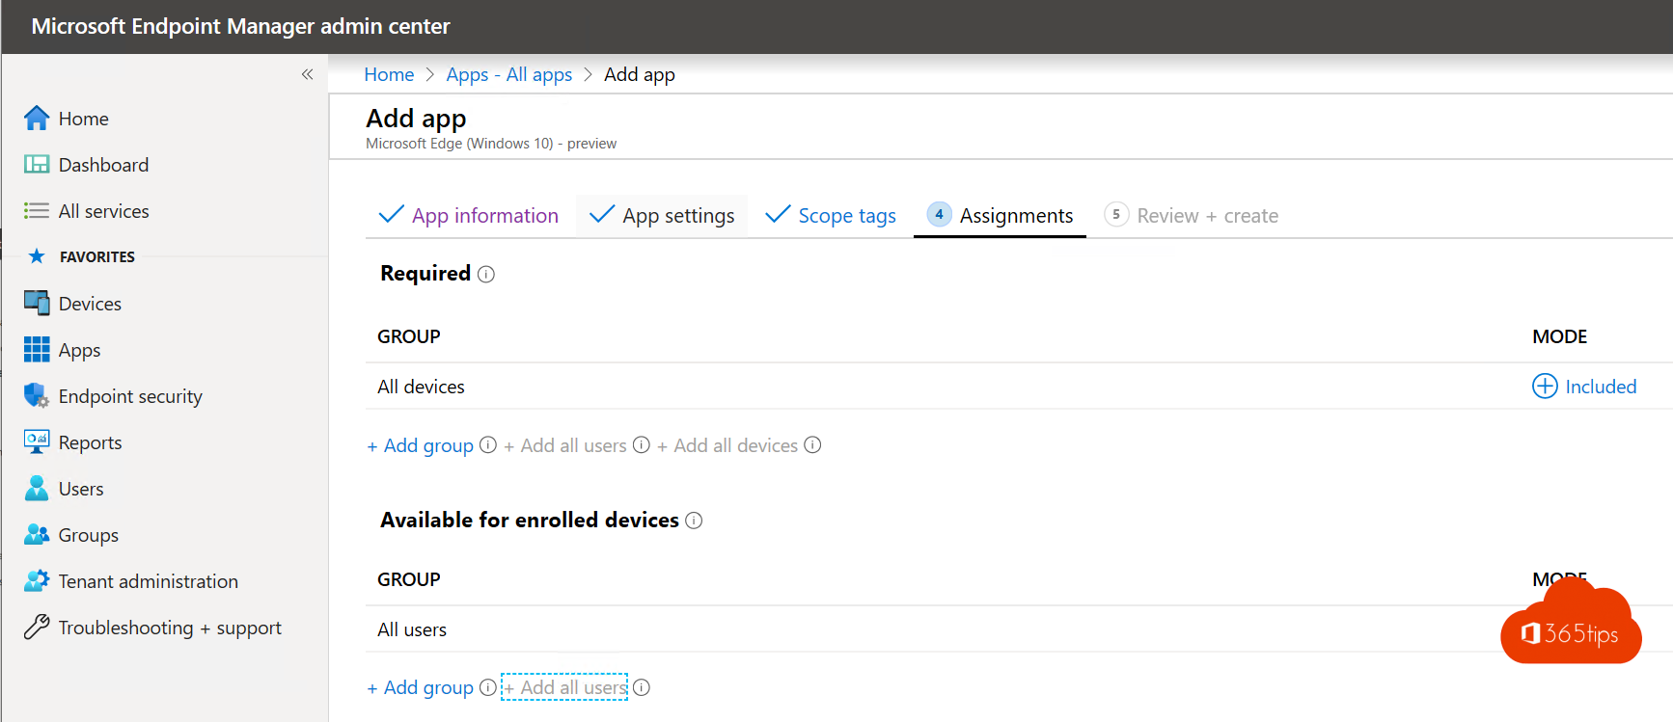Click info icon after Required Add group
The height and width of the screenshot is (722, 1673).
click(488, 445)
